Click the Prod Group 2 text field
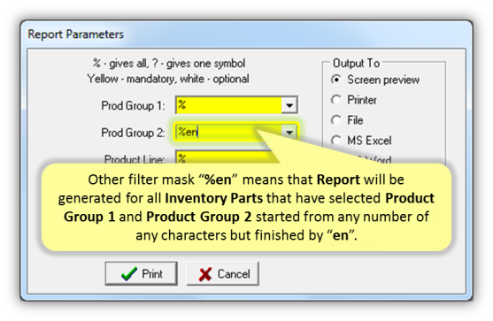 coord(229,133)
